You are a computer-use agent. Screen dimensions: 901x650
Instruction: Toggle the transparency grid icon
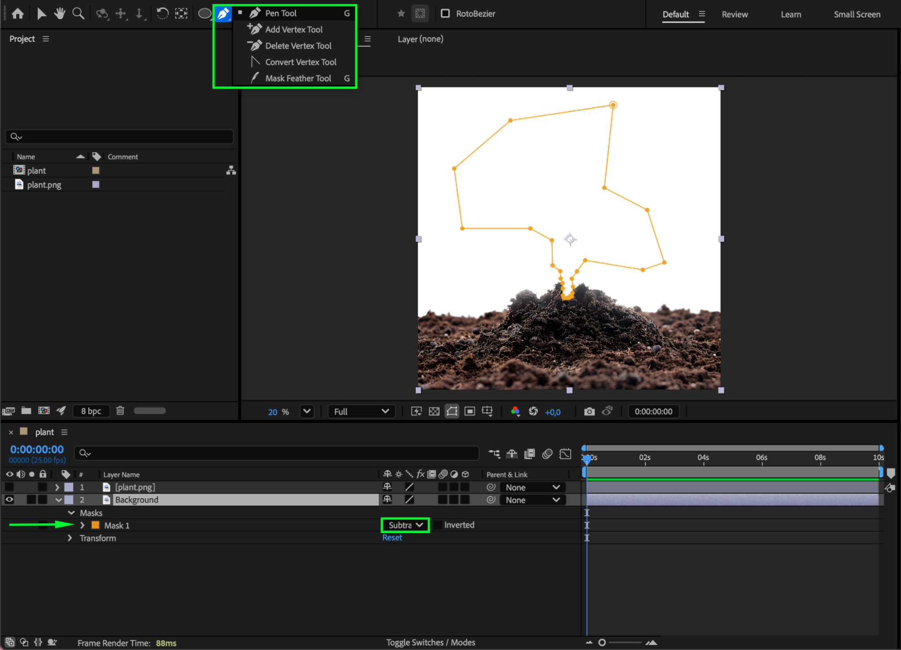coord(434,411)
